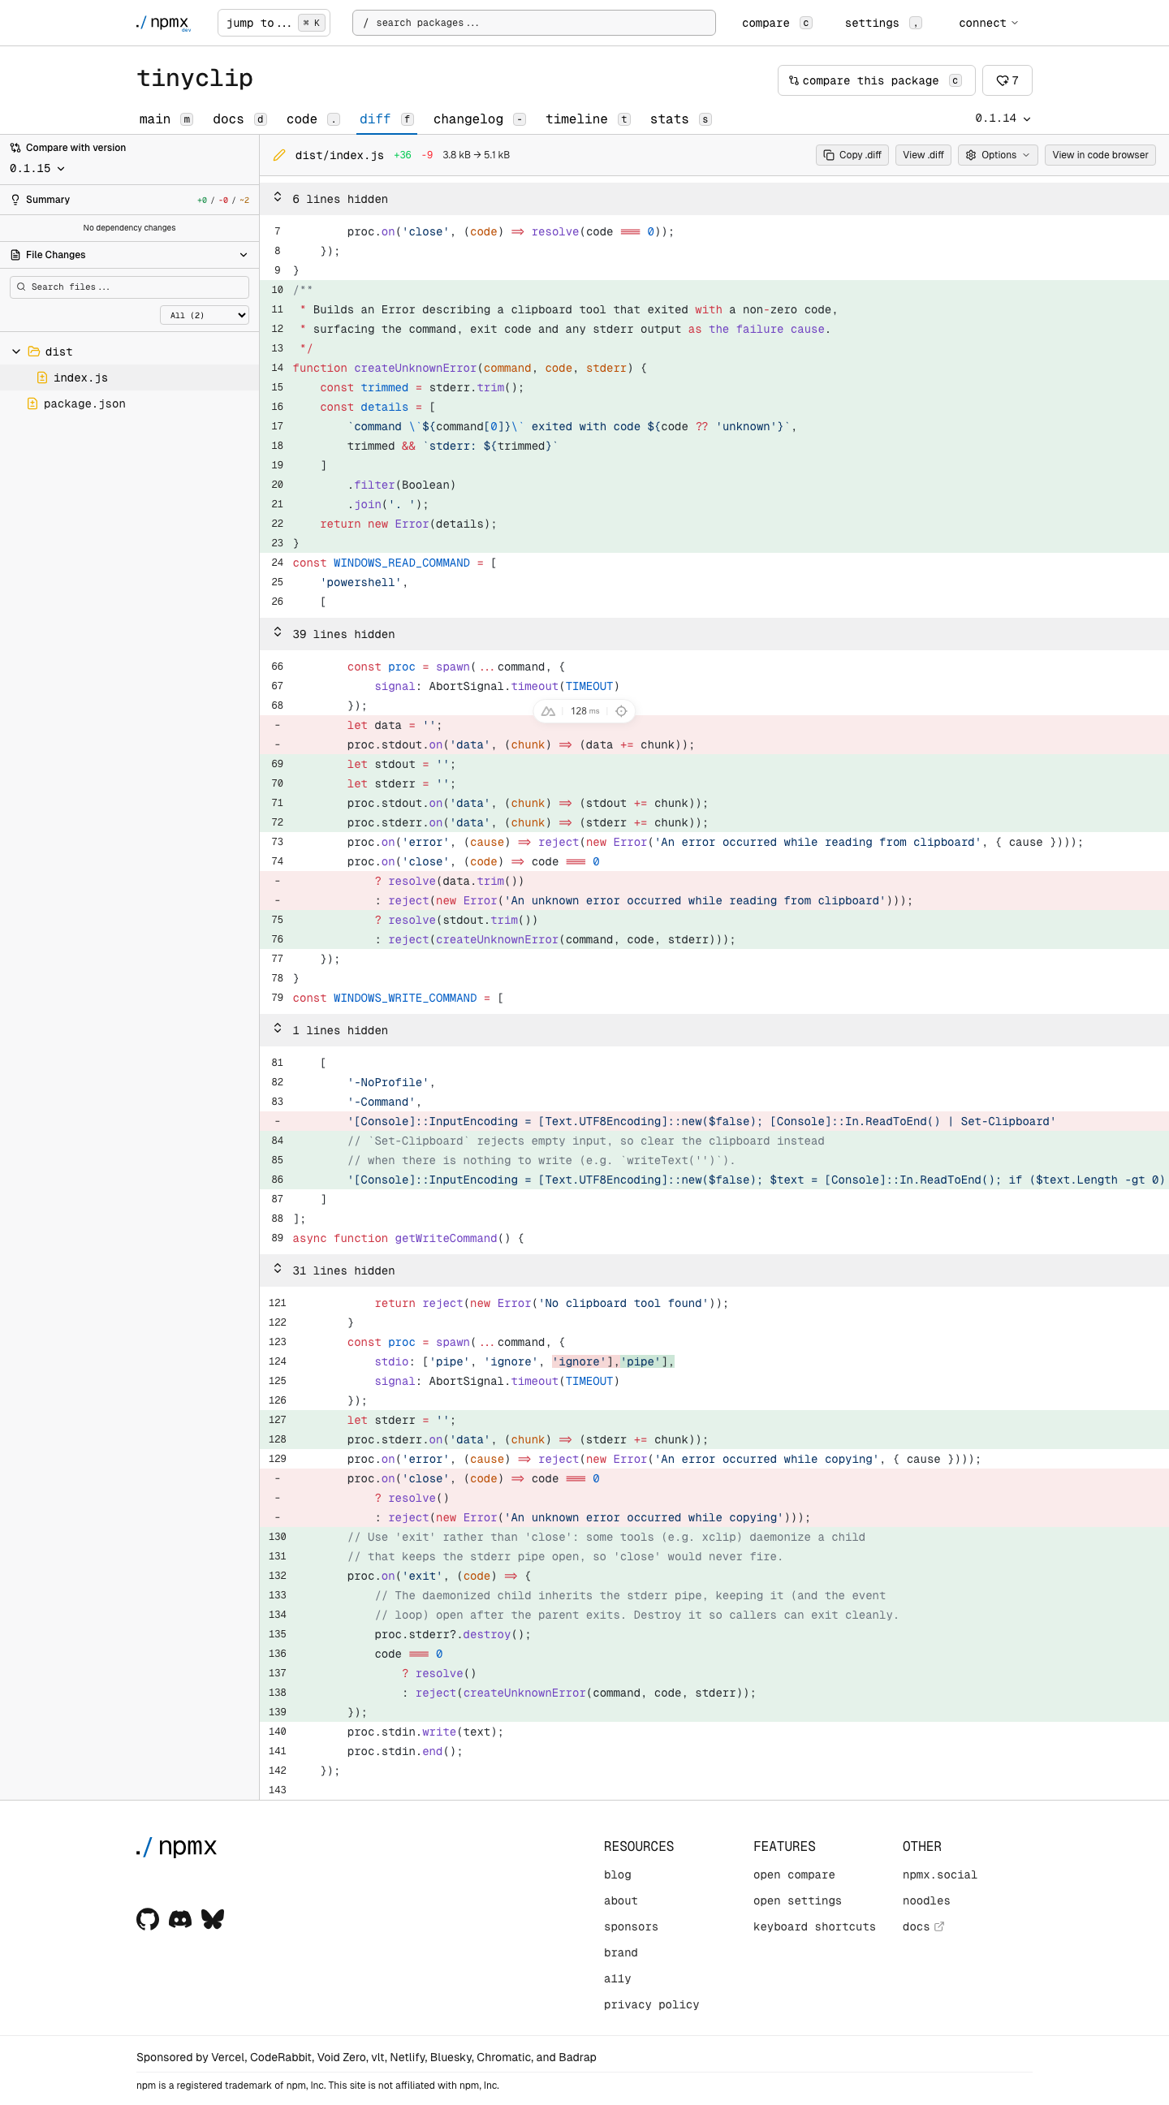Viewport: 1169px width, 2105px height.
Task: Click line number 14 in the diff
Action: (277, 368)
